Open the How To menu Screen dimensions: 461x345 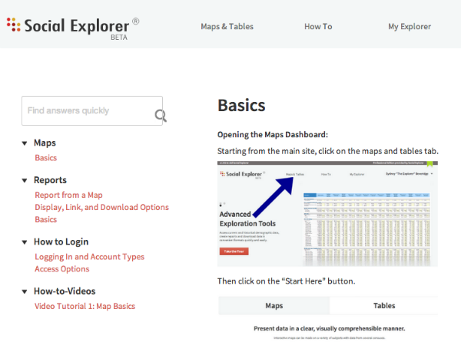pos(318,27)
